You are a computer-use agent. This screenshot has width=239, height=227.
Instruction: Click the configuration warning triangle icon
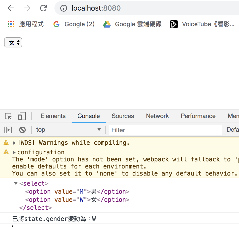point(6,152)
